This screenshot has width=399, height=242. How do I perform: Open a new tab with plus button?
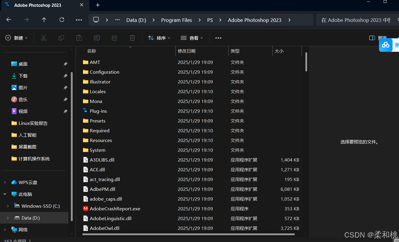(x=98, y=5)
